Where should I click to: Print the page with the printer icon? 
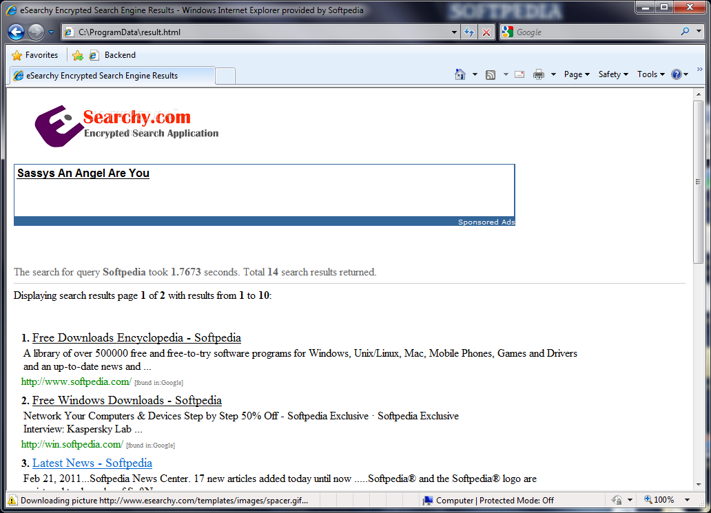539,74
